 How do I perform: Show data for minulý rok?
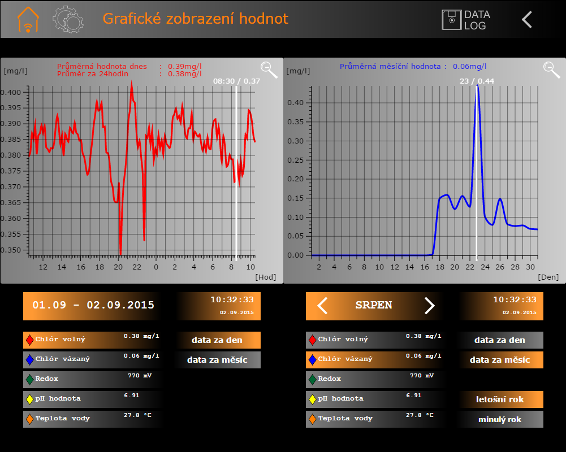500,419
